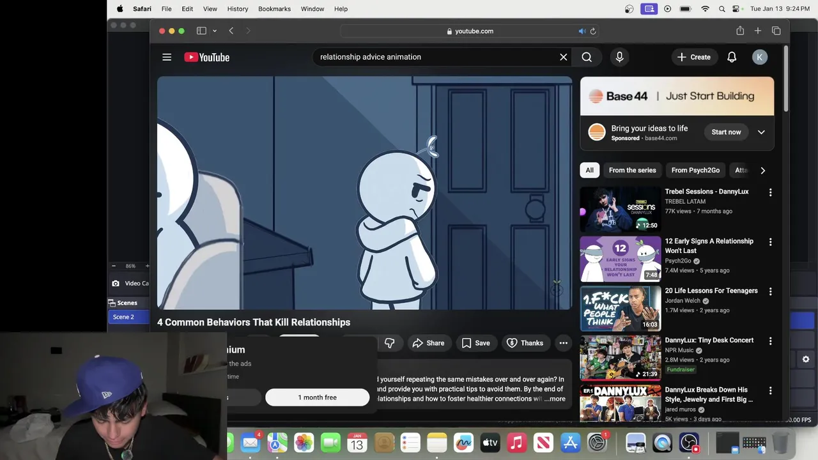Image resolution: width=818 pixels, height=460 pixels.
Task: Select the All filter chip
Action: 589,171
